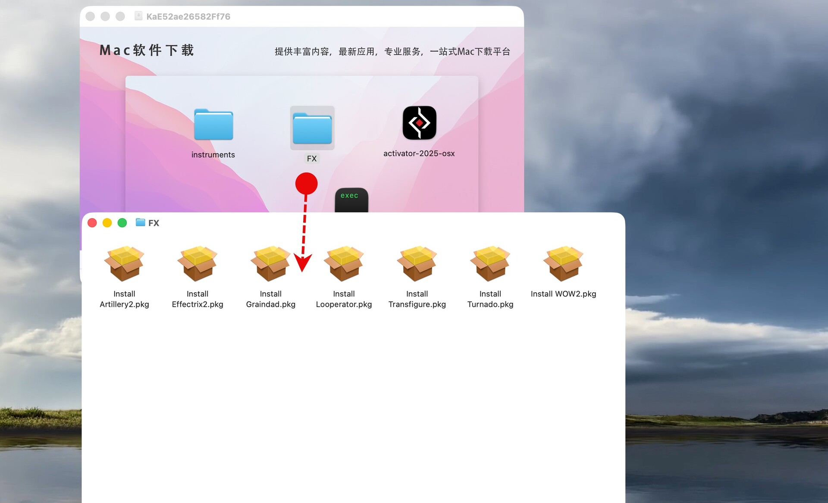Zoom the FX window with the green button
Image resolution: width=828 pixels, height=503 pixels.
(x=122, y=223)
